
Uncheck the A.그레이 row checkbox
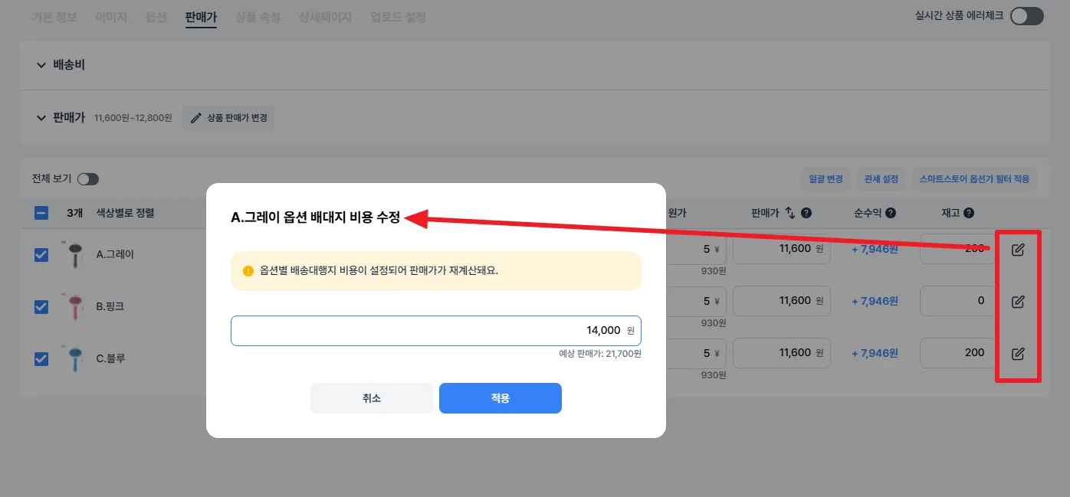[x=41, y=255]
